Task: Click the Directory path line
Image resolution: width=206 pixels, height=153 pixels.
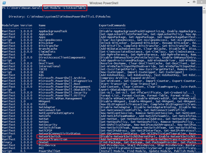Action: 59,17
